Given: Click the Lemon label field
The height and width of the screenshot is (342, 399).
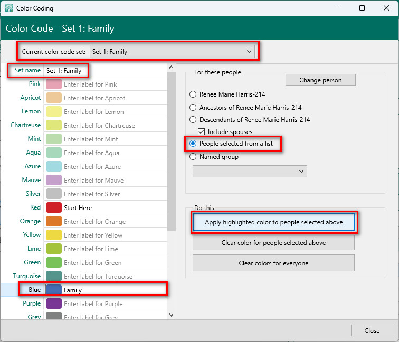Looking at the screenshot, I should click(115, 112).
